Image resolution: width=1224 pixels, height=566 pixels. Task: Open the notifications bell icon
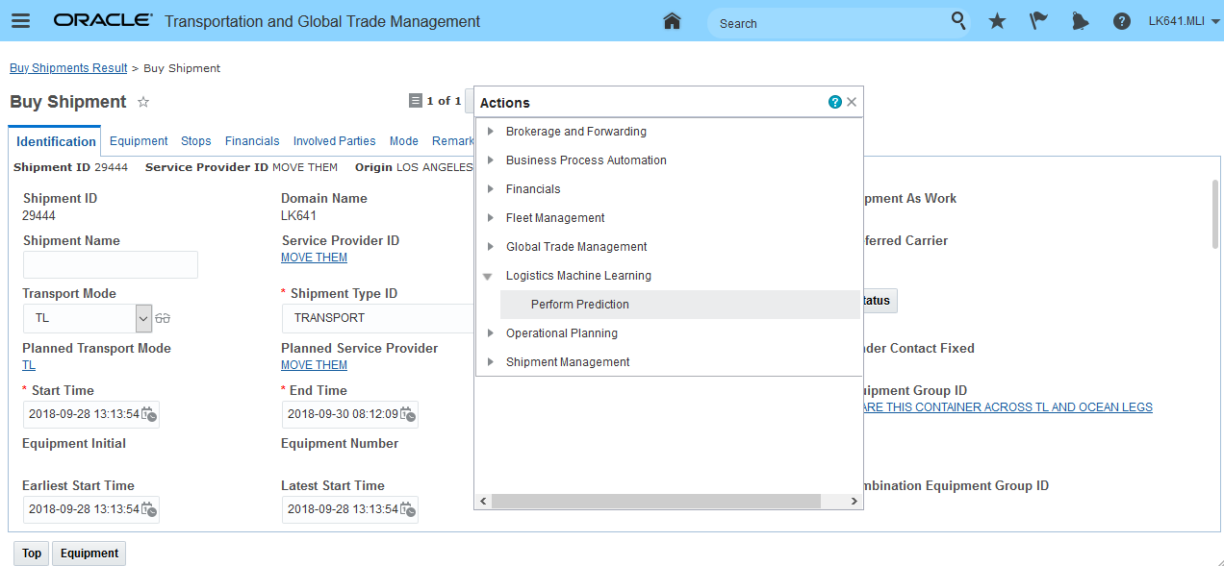coord(1080,21)
